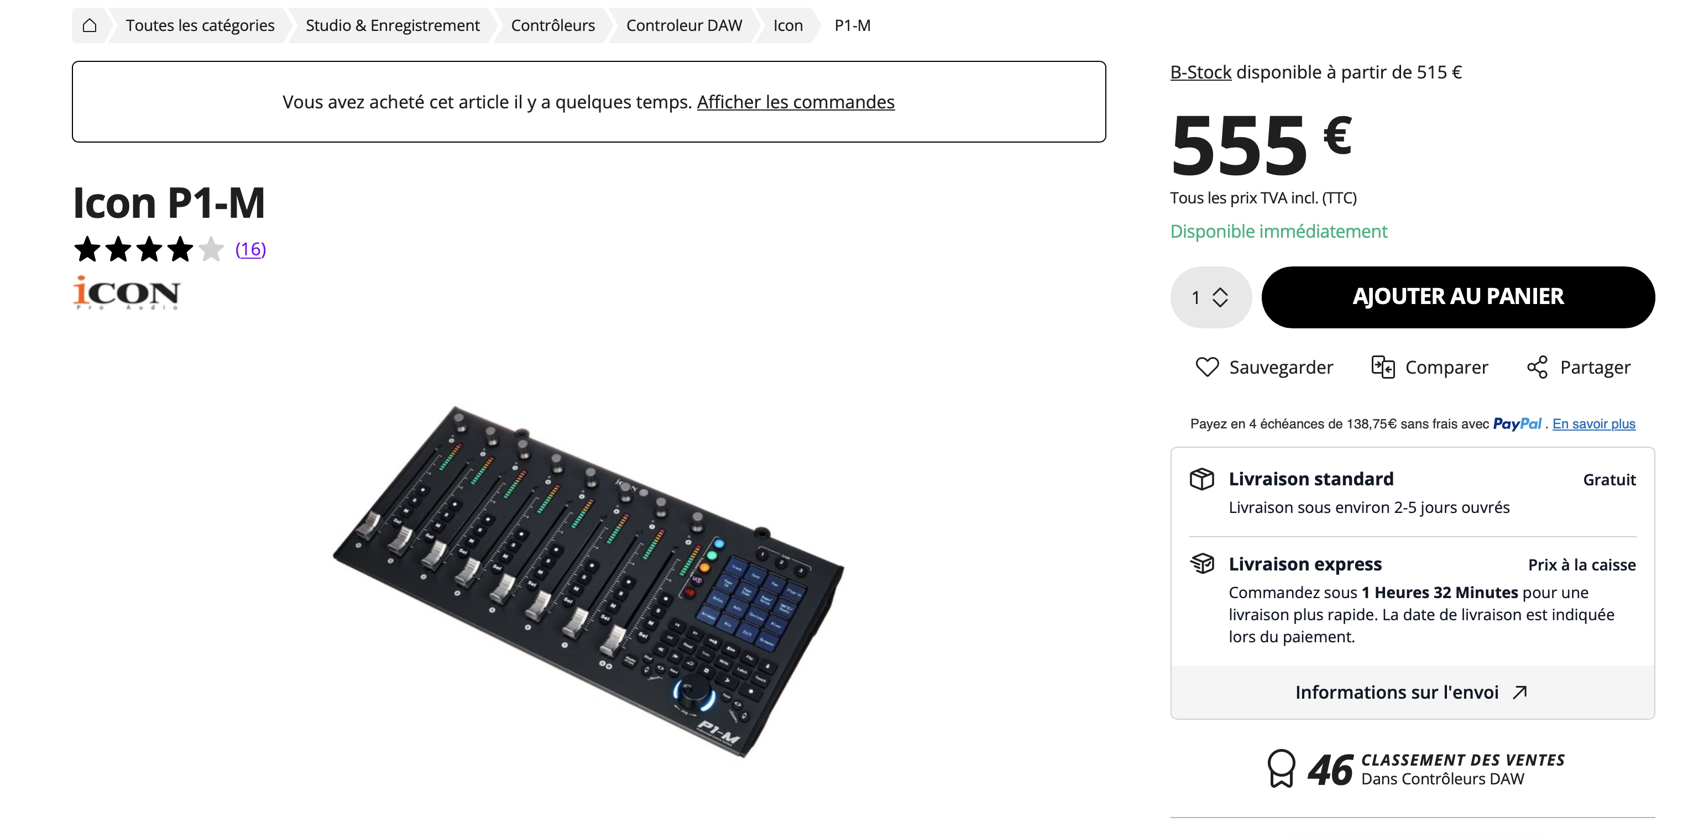This screenshot has height=838, width=1693.
Task: Click the Comparer icon
Action: [1383, 366]
